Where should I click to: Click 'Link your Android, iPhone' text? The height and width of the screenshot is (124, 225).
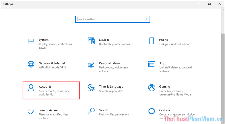pos(175,44)
